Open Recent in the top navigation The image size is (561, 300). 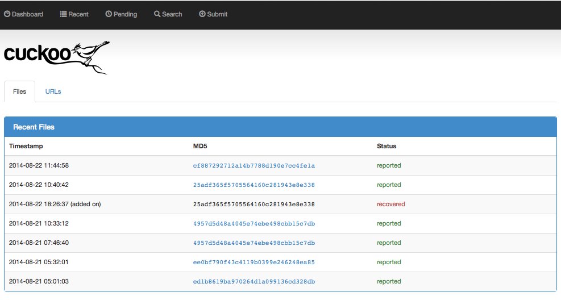74,14
